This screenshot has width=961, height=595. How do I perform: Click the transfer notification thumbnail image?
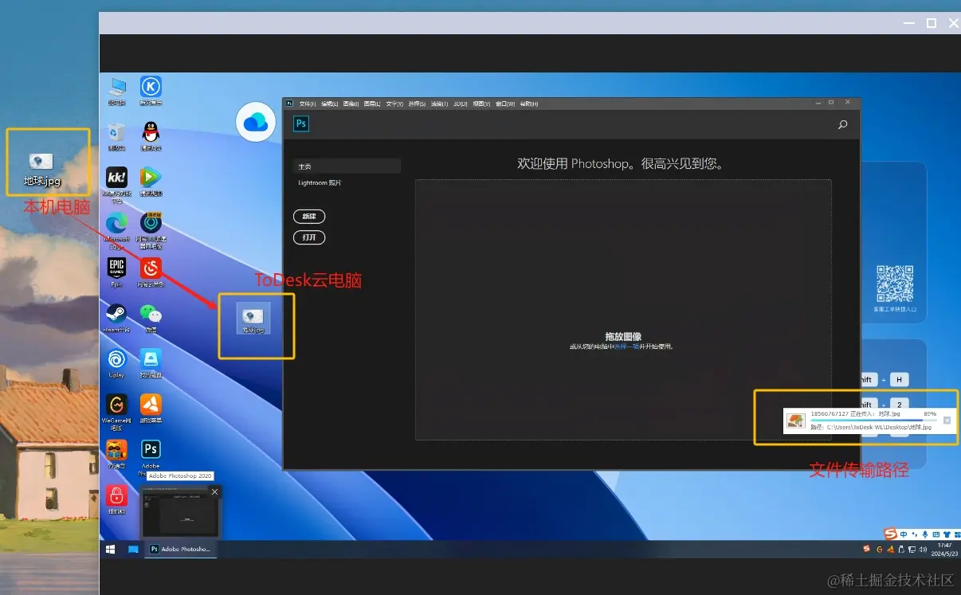tap(796, 421)
